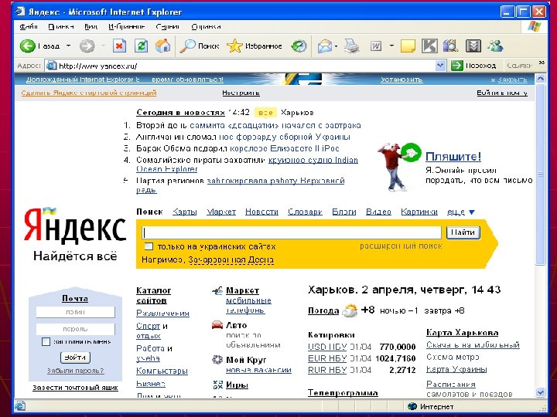
Task: Click the Print icon in toolbar
Action: pyautogui.click(x=352, y=46)
